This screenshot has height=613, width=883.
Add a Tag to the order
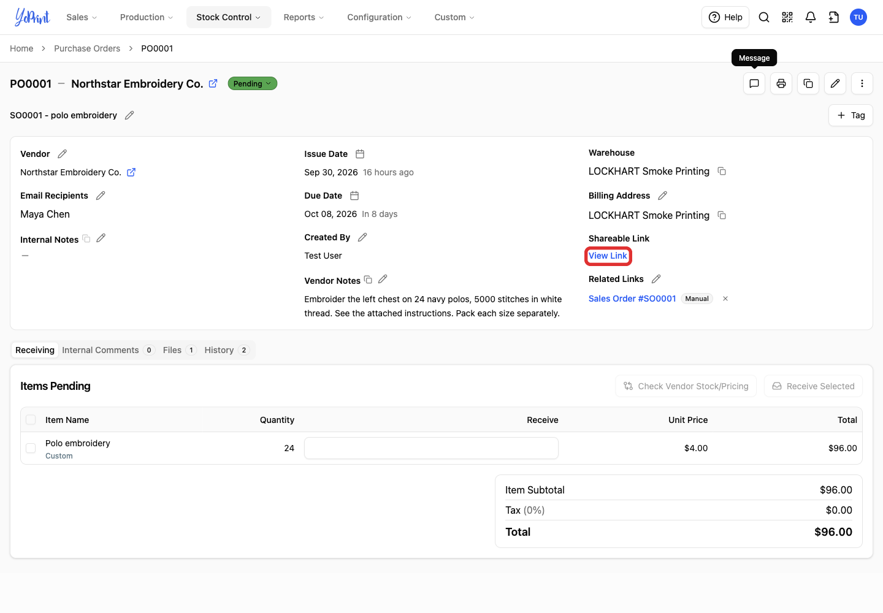tap(851, 115)
